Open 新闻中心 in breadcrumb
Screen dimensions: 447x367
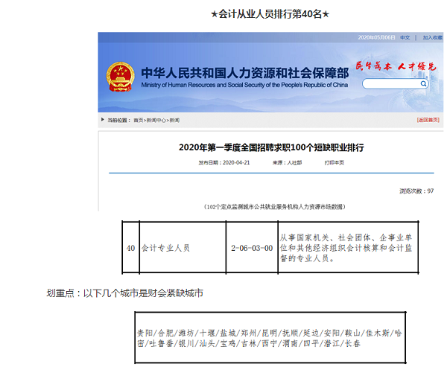[x=156, y=121]
